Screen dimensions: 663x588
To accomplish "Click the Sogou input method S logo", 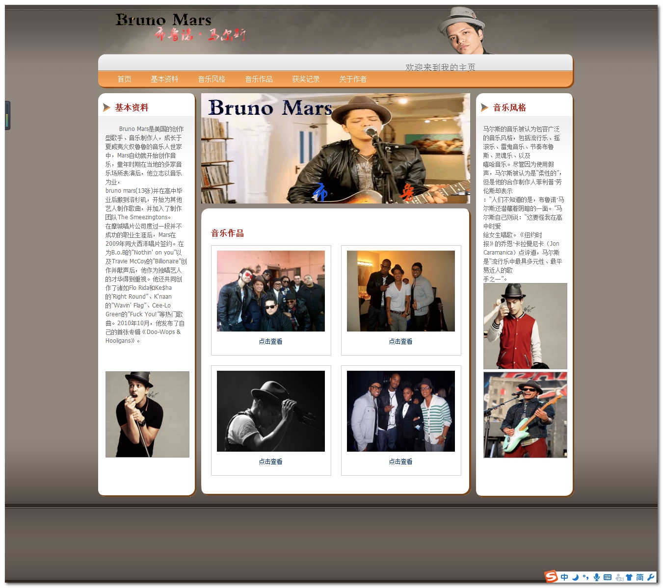I will point(551,577).
